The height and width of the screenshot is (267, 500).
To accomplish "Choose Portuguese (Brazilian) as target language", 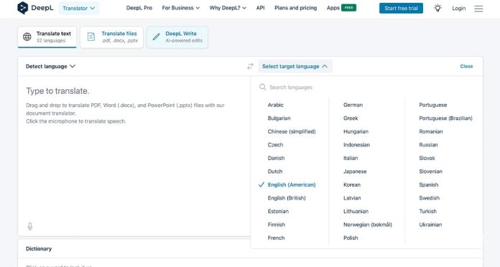I will (x=445, y=118).
